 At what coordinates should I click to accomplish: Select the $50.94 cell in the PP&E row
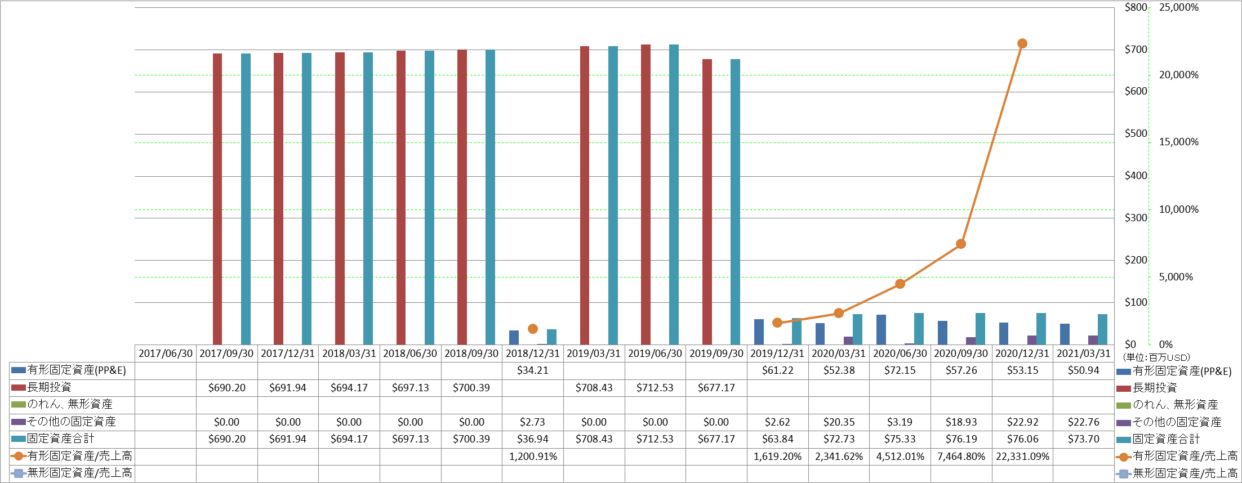point(1084,370)
